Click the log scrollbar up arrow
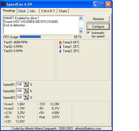 81,18
